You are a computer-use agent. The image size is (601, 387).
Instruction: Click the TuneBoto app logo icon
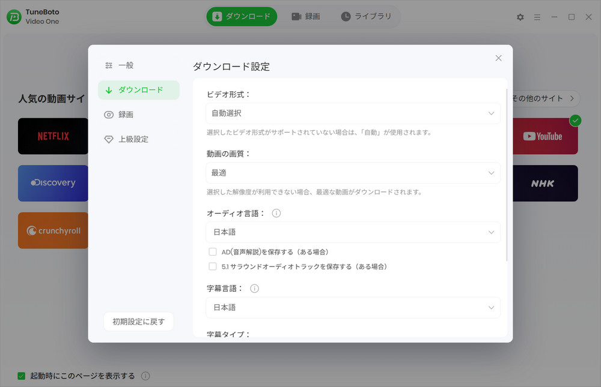click(x=14, y=17)
